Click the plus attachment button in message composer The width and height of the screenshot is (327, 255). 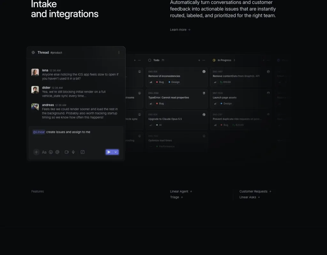36,152
